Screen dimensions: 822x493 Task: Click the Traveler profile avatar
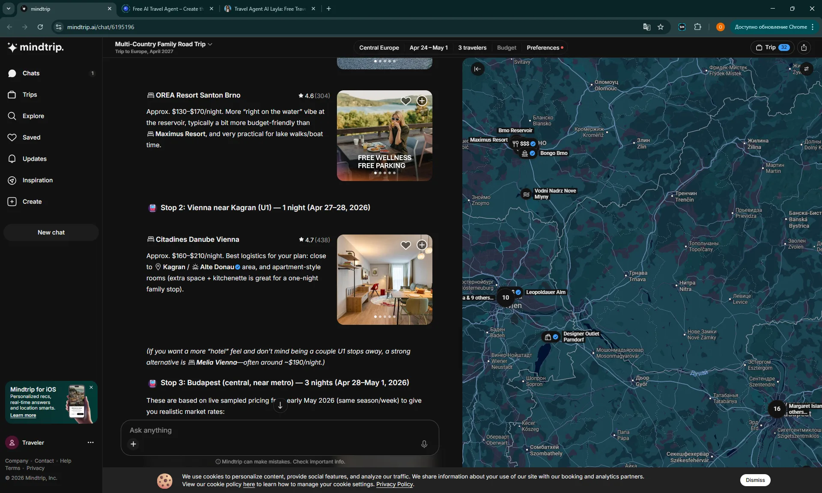[x=12, y=443]
